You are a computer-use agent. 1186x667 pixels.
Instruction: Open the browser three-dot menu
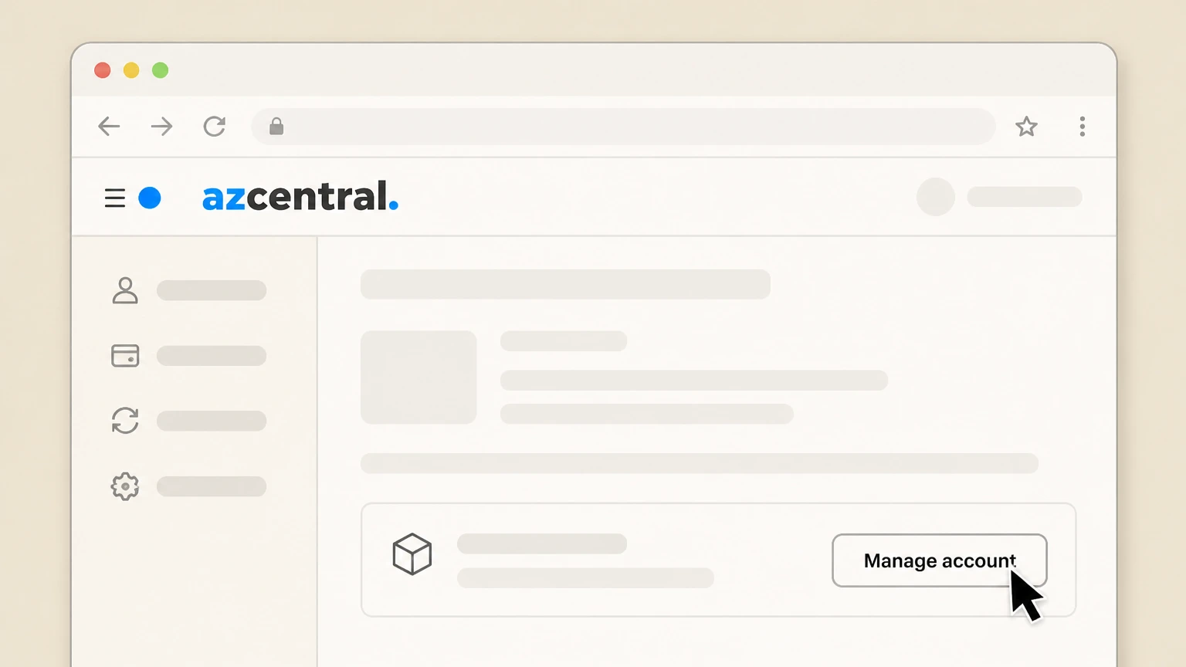[x=1082, y=126]
